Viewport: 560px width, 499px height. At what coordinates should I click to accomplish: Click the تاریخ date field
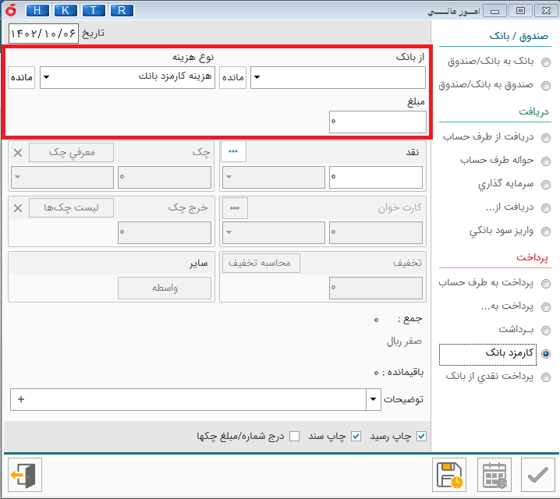click(44, 34)
